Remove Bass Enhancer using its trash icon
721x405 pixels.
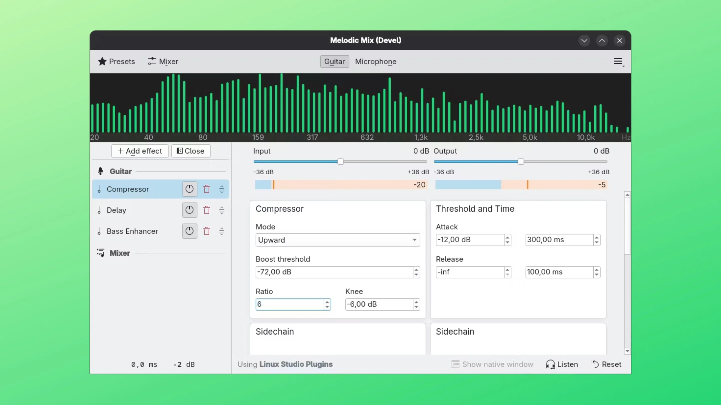(207, 231)
